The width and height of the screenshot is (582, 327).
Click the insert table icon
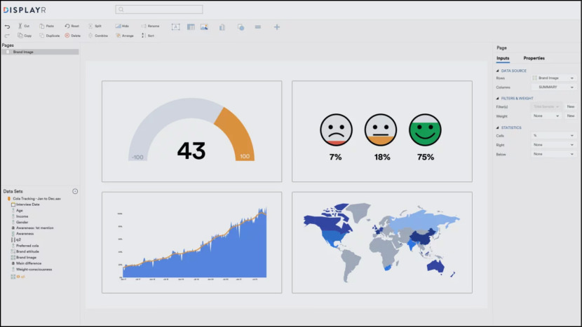[191, 27]
